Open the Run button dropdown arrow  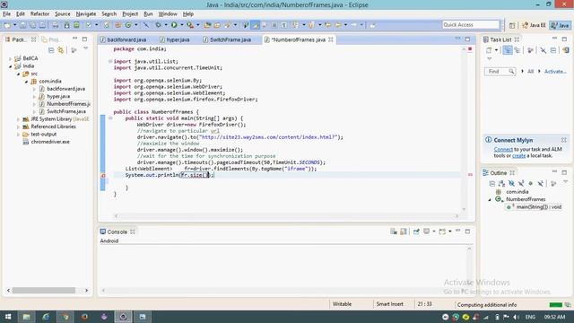click(181, 25)
